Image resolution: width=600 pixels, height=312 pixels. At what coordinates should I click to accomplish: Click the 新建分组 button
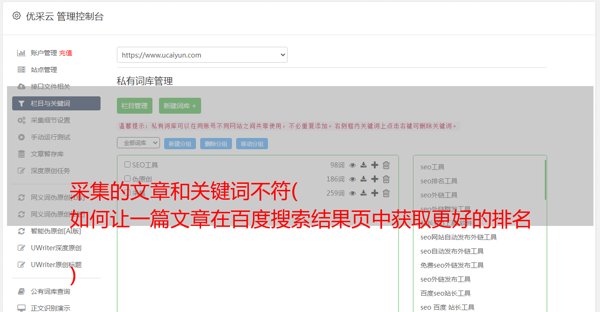click(x=180, y=144)
